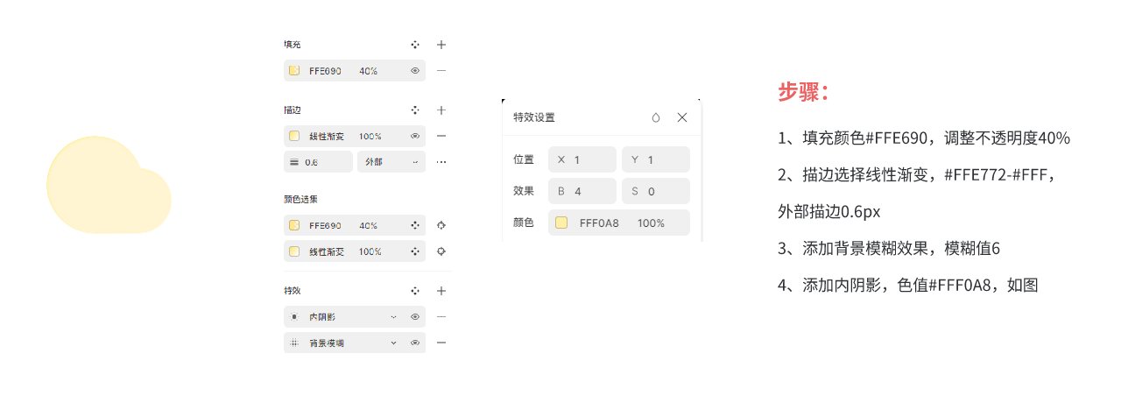Image resolution: width=1121 pixels, height=396 pixels.
Task: Remove the FFE690 fill layer
Action: 441,70
